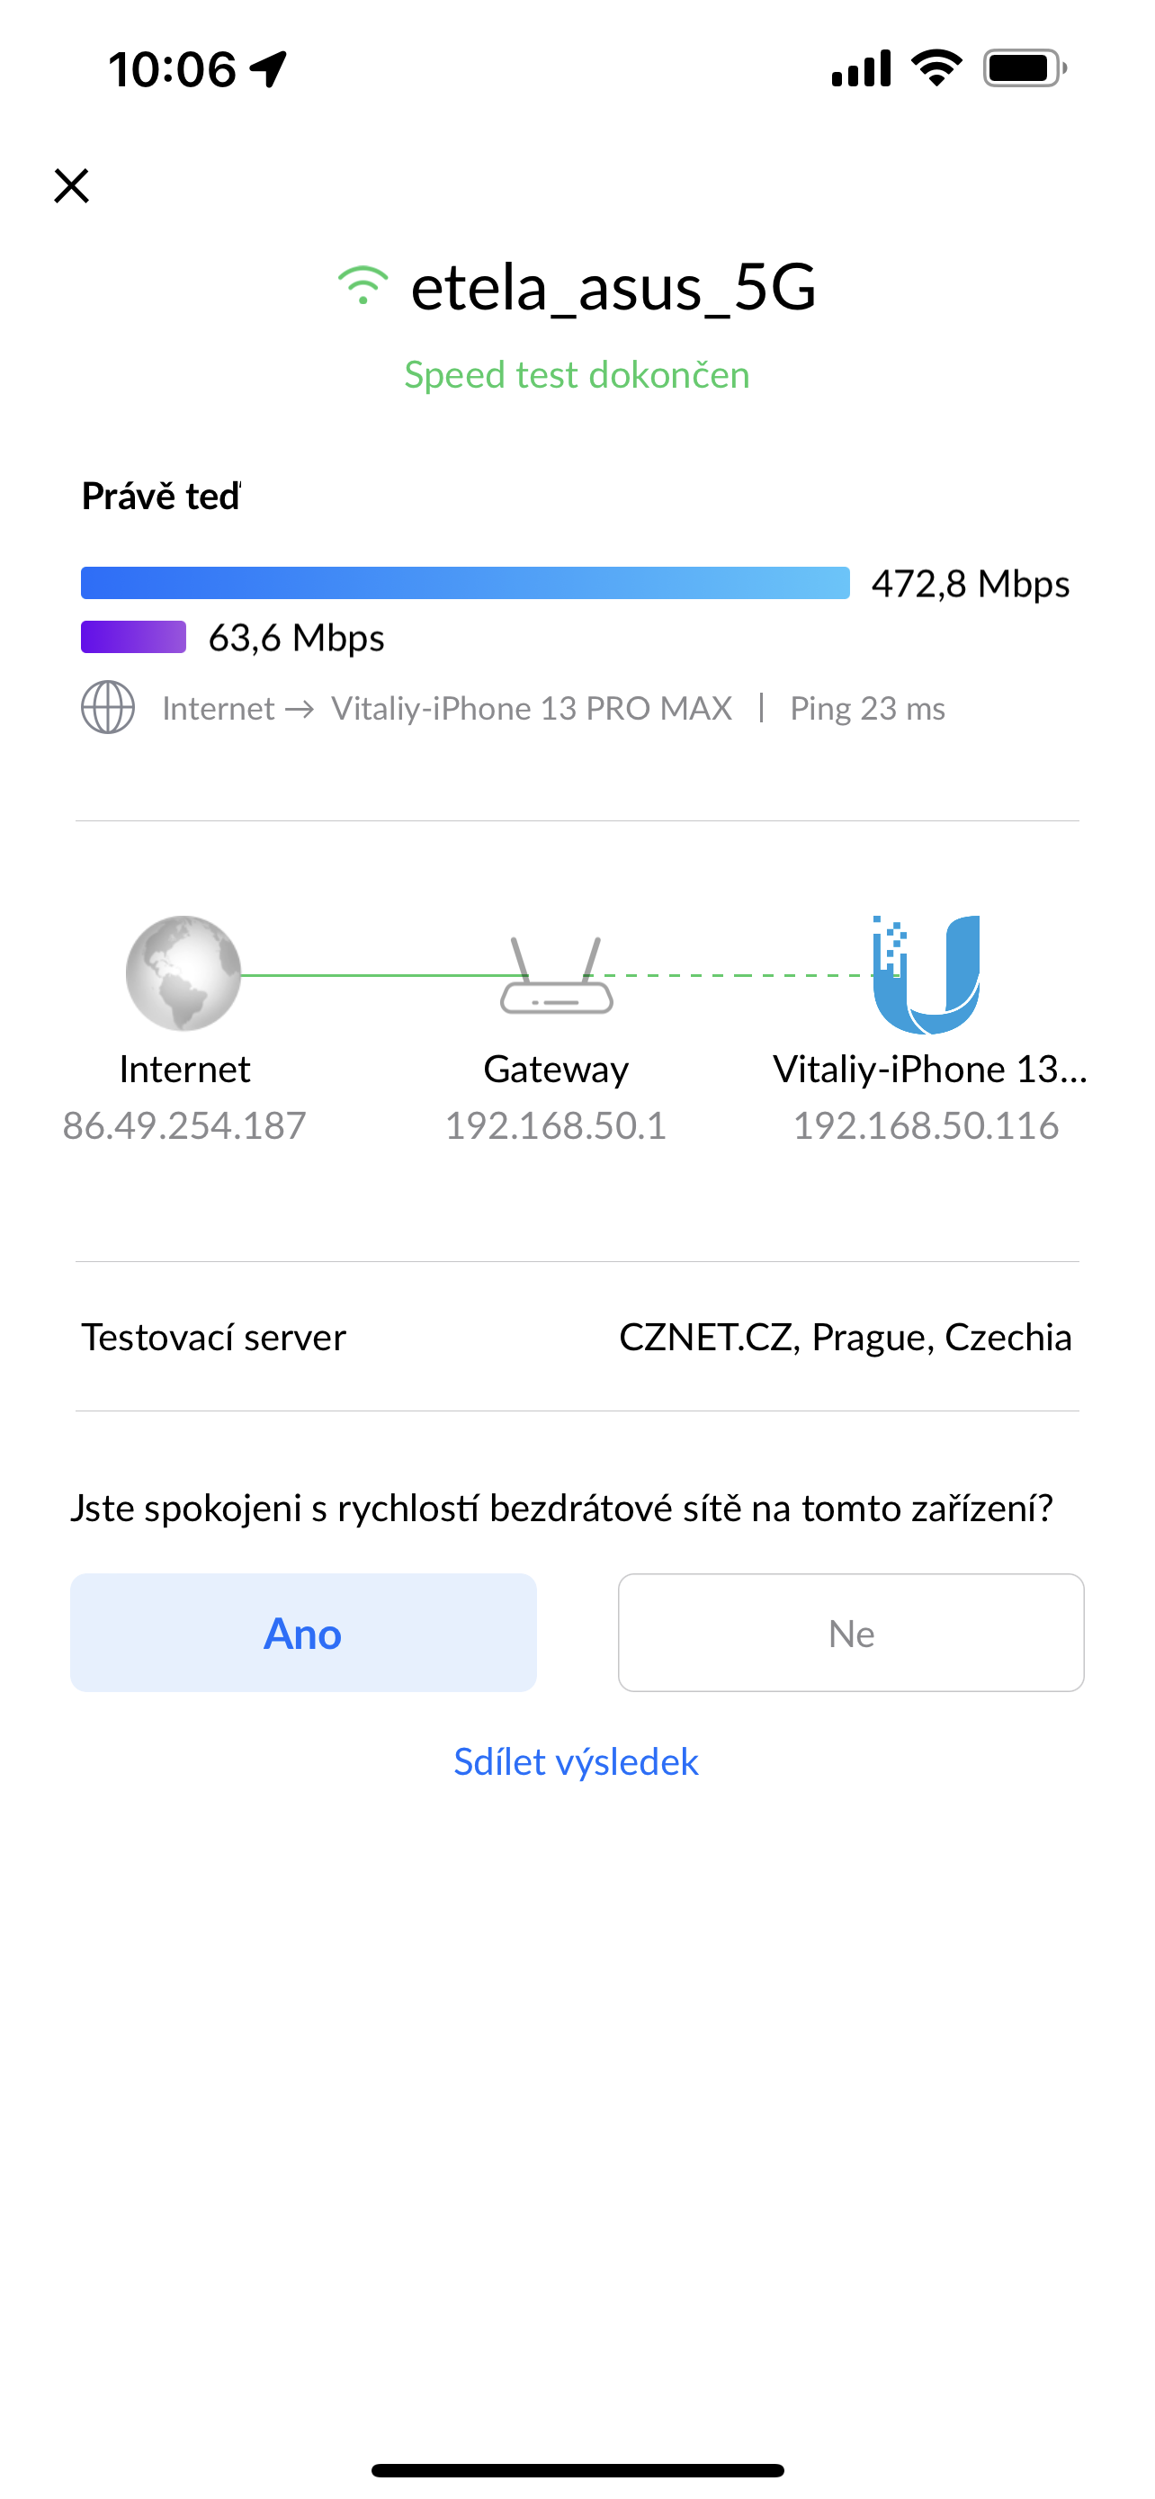1155x2499 pixels.
Task: Tap the status bar Wi-Fi indicator
Action: point(936,69)
